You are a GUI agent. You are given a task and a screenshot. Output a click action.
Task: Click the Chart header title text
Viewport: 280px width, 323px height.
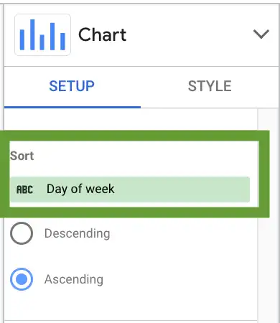[x=103, y=34]
